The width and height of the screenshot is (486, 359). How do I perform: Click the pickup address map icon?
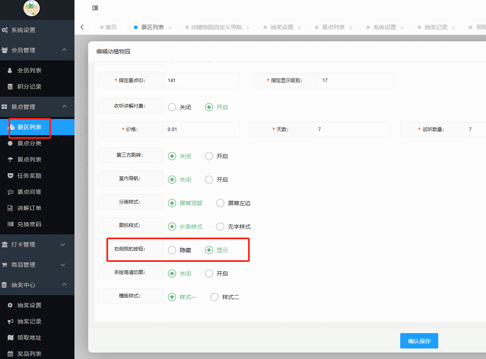coord(10,338)
